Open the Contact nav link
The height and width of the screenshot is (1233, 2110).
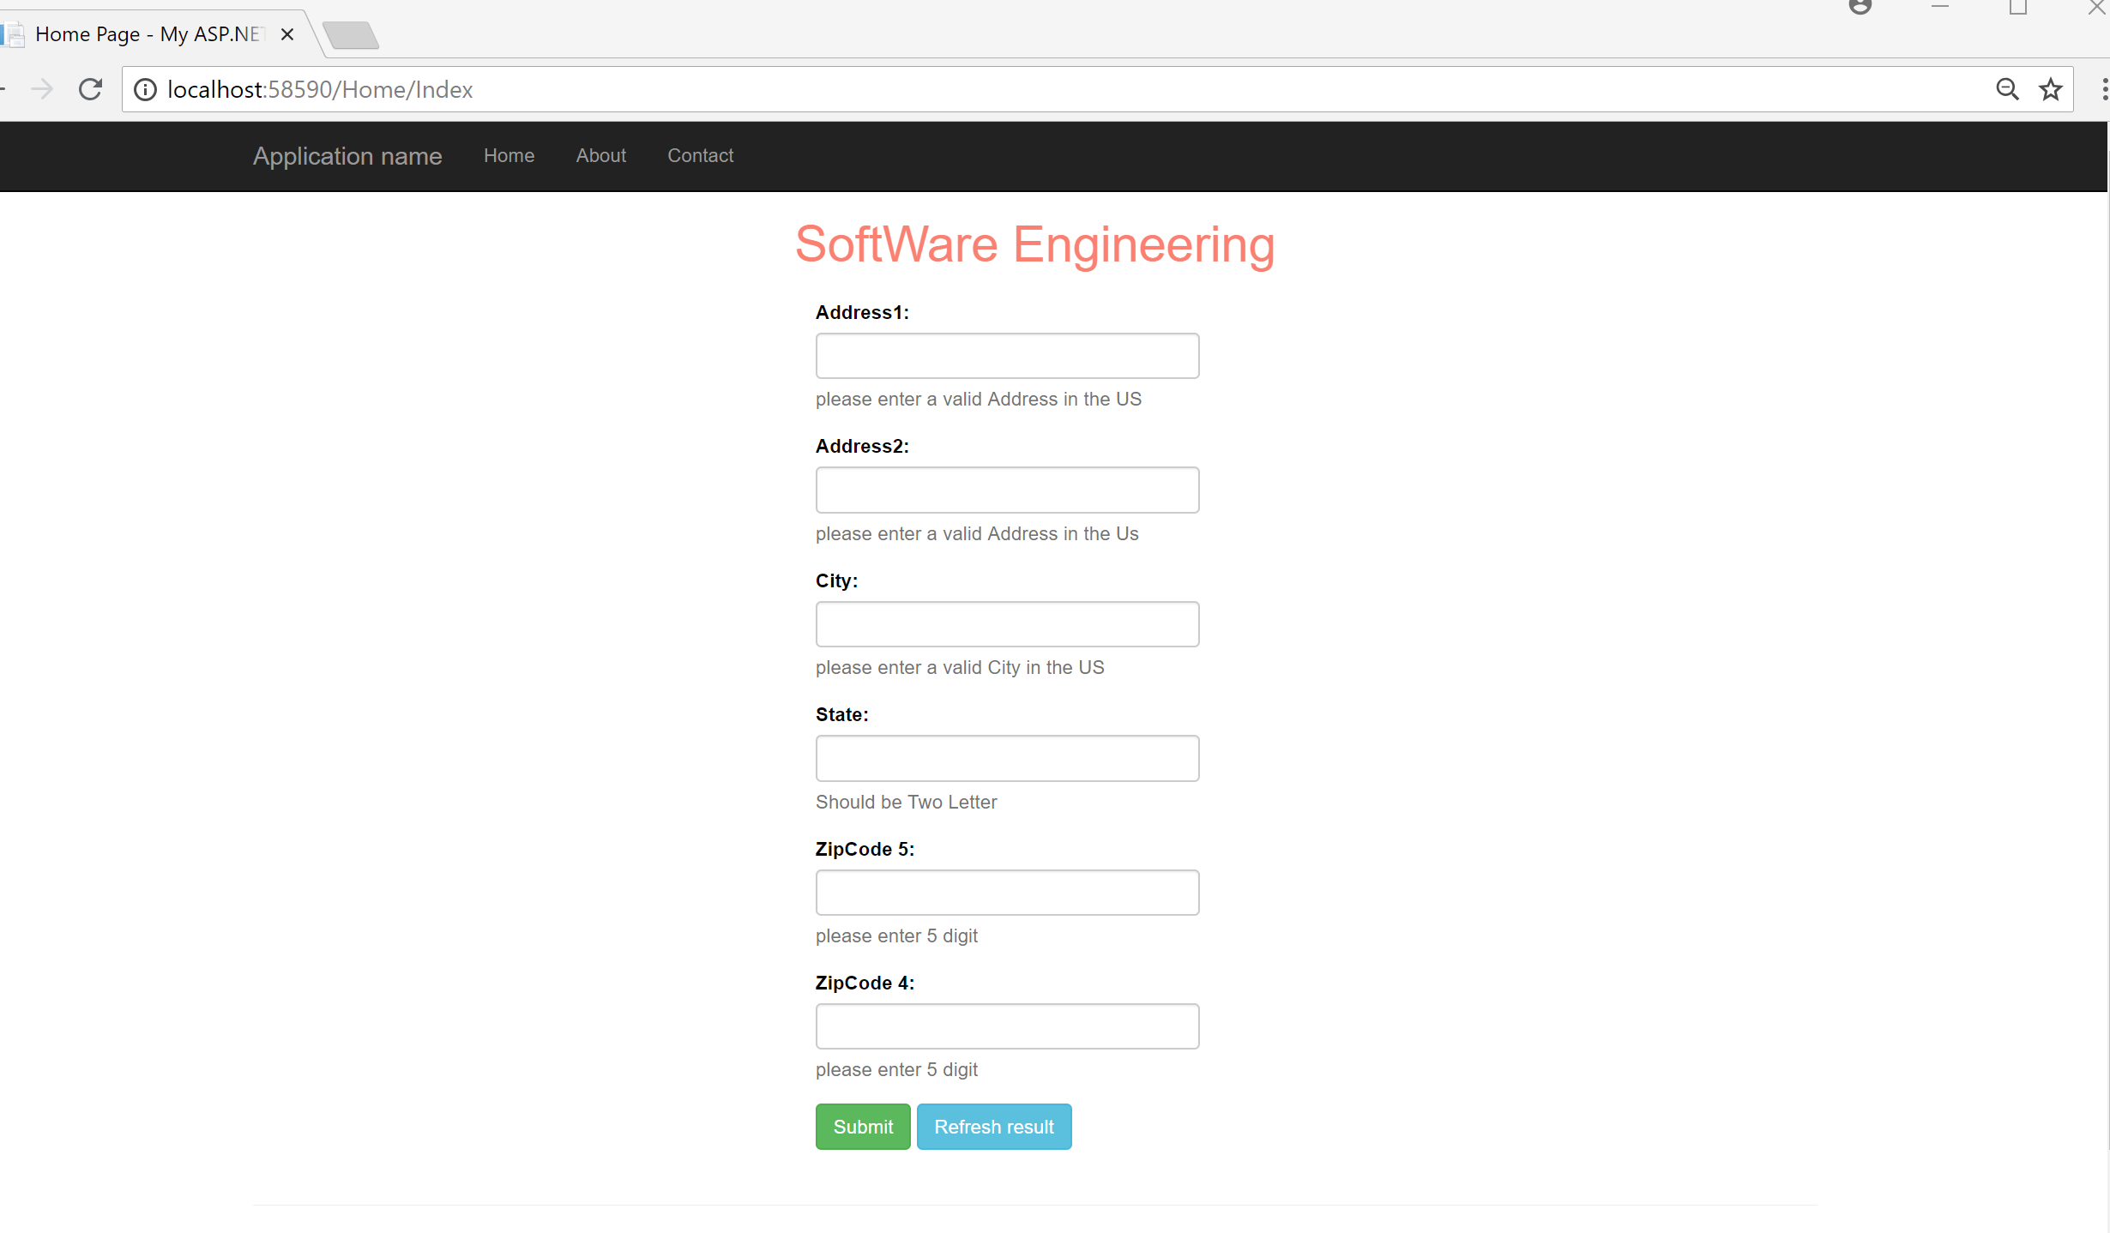[700, 155]
